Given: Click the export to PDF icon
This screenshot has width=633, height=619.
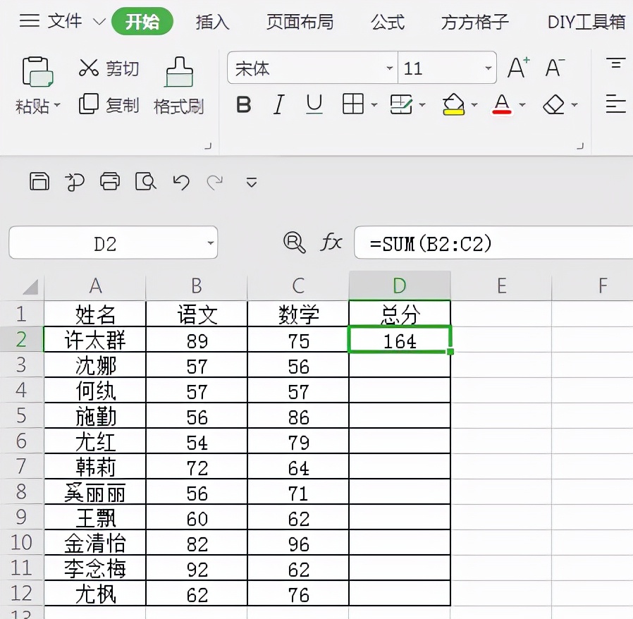Looking at the screenshot, I should 75,182.
